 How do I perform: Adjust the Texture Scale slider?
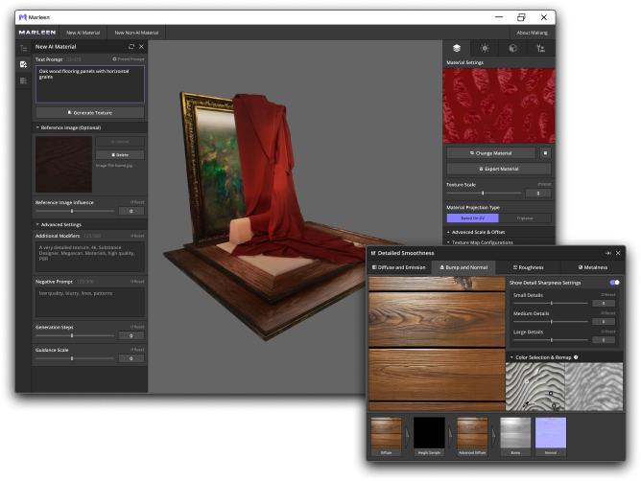[x=484, y=193]
